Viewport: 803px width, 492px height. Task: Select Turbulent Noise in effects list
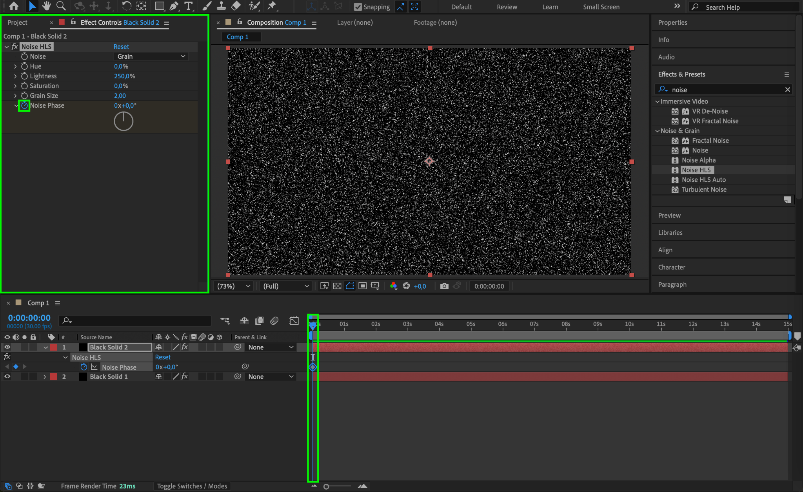[704, 190]
